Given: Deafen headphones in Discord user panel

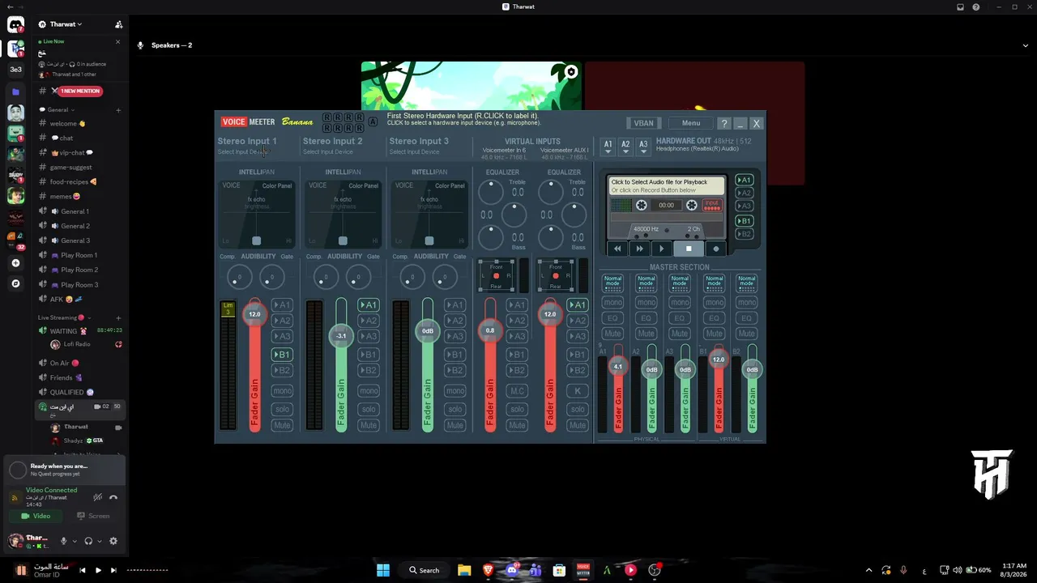Looking at the screenshot, I should [x=88, y=541].
